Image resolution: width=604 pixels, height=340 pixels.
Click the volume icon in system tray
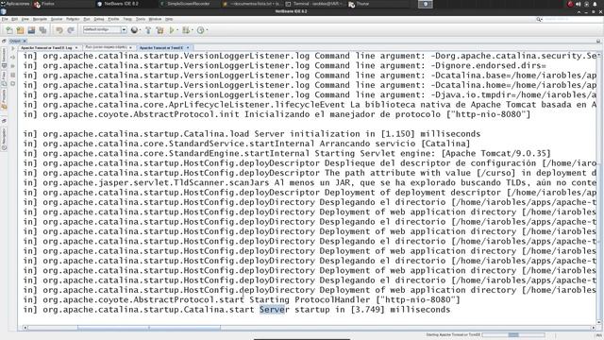[579, 4]
